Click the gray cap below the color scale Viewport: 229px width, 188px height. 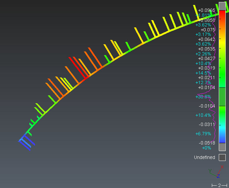coord(222,147)
